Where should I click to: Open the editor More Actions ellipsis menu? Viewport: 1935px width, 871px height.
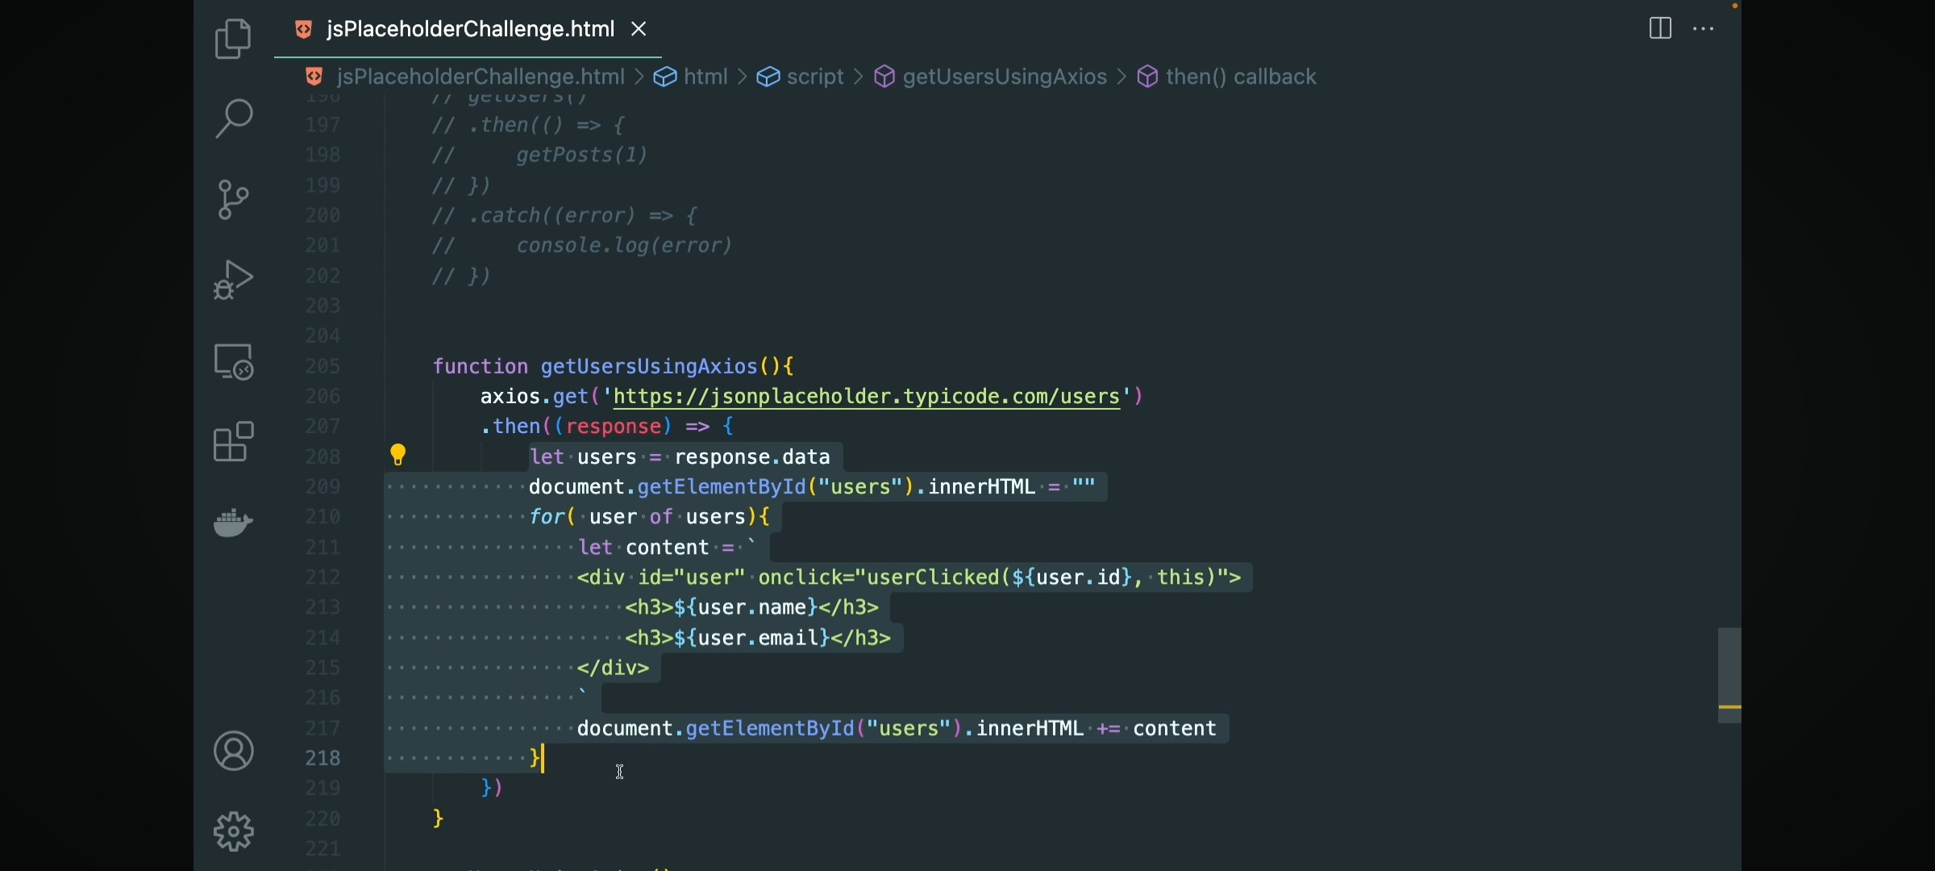click(x=1704, y=29)
